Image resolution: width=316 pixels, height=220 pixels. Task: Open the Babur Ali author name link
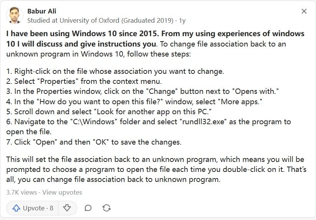pyautogui.click(x=42, y=11)
